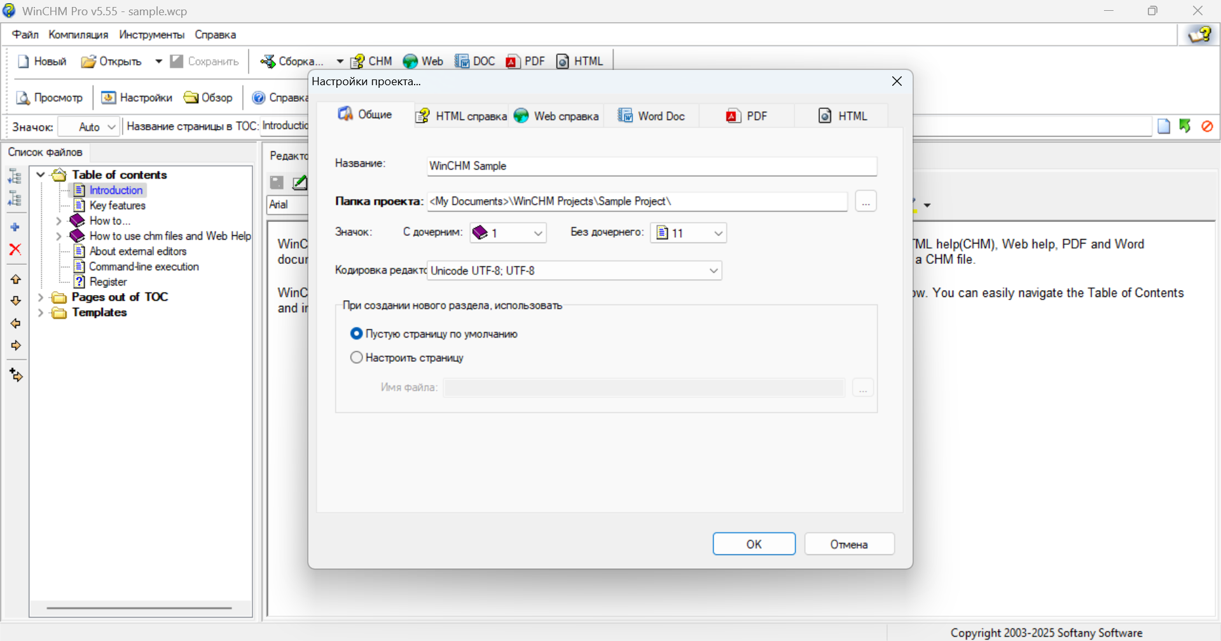Viewport: 1221px width, 641px height.
Task: Click the DOC export toolbar icon
Action: 462,61
